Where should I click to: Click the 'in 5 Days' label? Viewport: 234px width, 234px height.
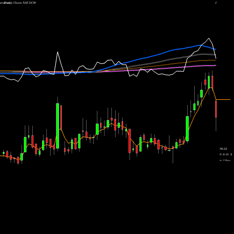coord(225,160)
